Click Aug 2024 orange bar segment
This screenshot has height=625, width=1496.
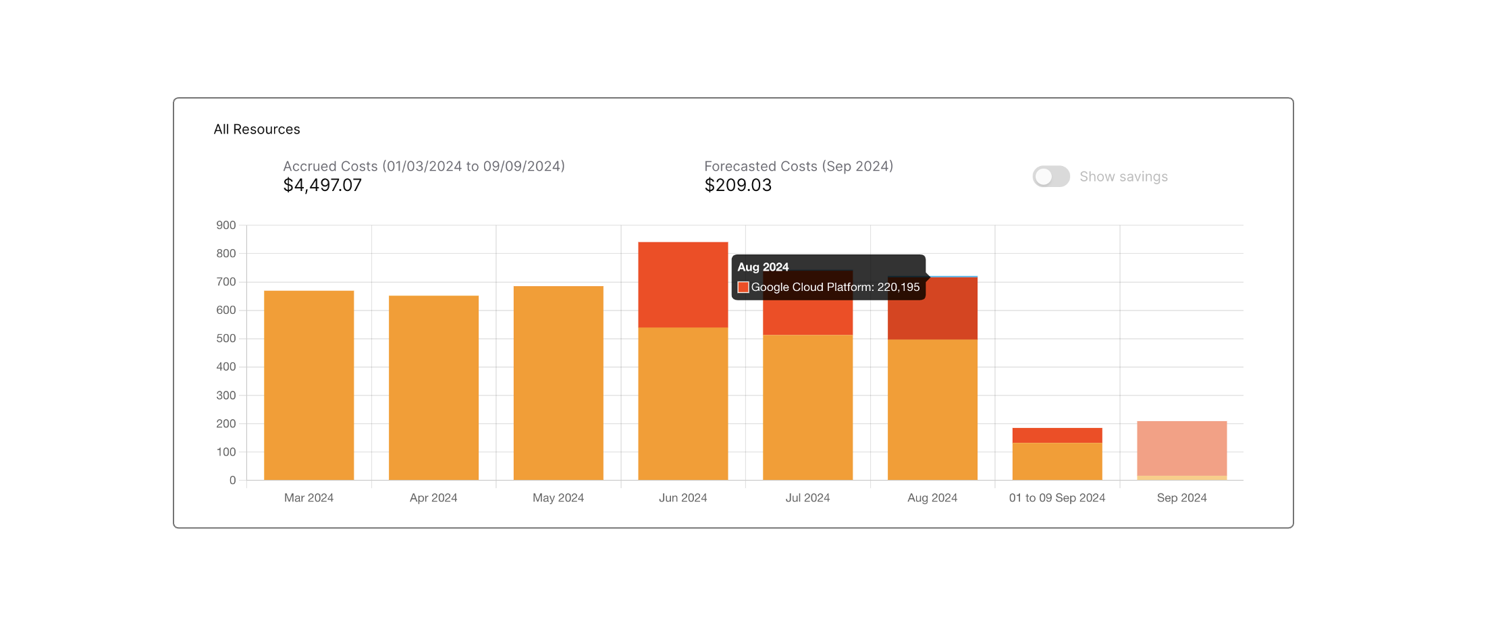(x=932, y=410)
